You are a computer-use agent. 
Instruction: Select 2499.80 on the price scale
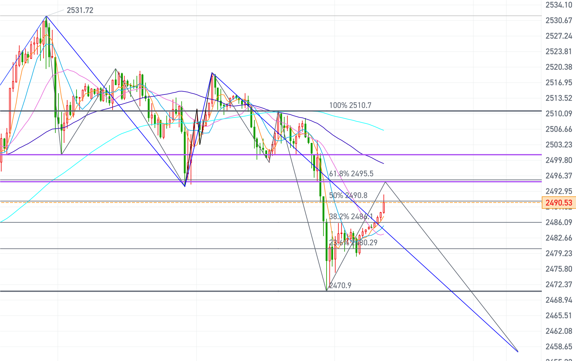tap(559, 160)
